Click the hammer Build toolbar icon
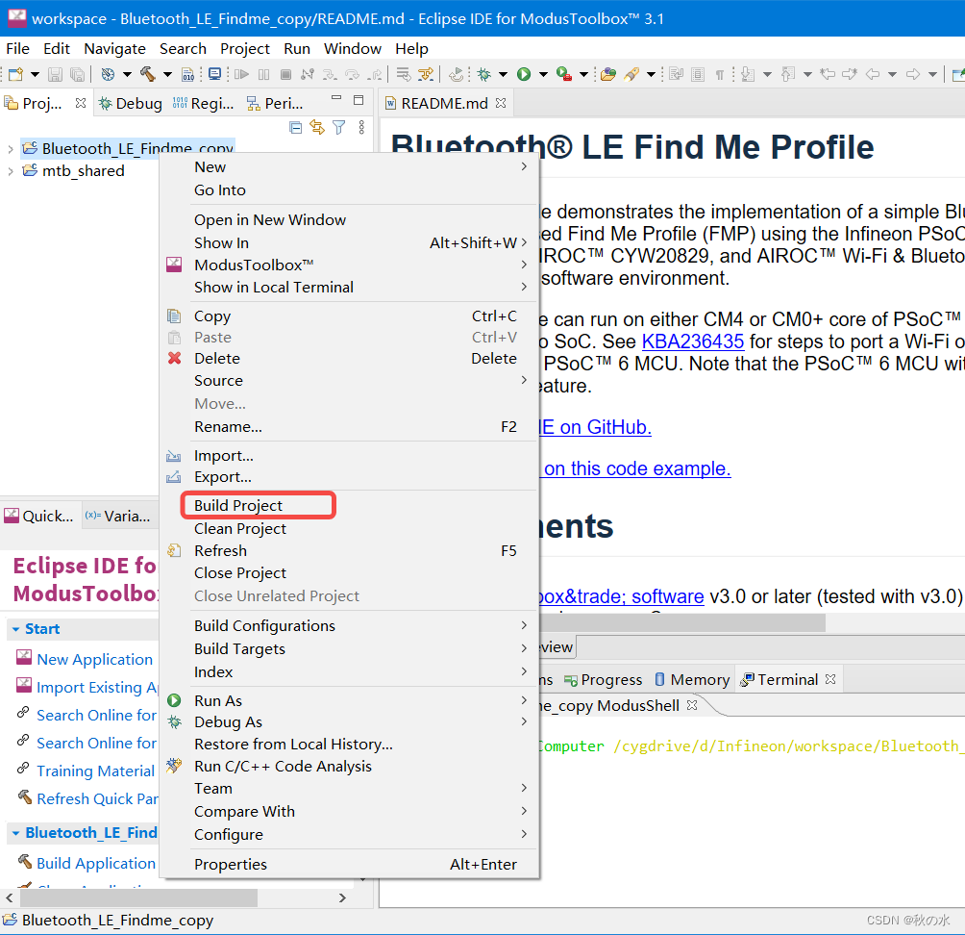 [x=148, y=74]
